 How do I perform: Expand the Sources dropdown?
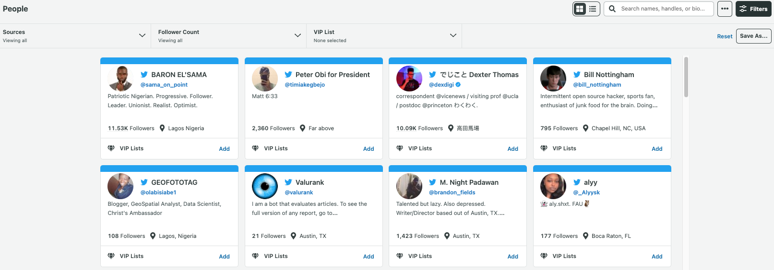tap(142, 35)
